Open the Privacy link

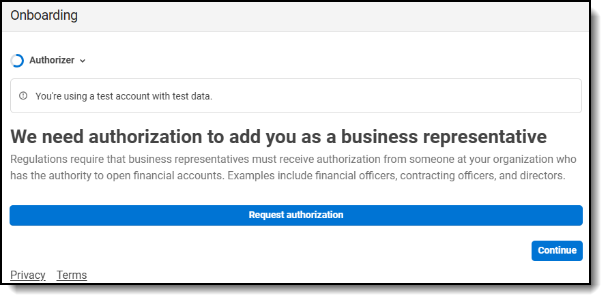pos(28,275)
